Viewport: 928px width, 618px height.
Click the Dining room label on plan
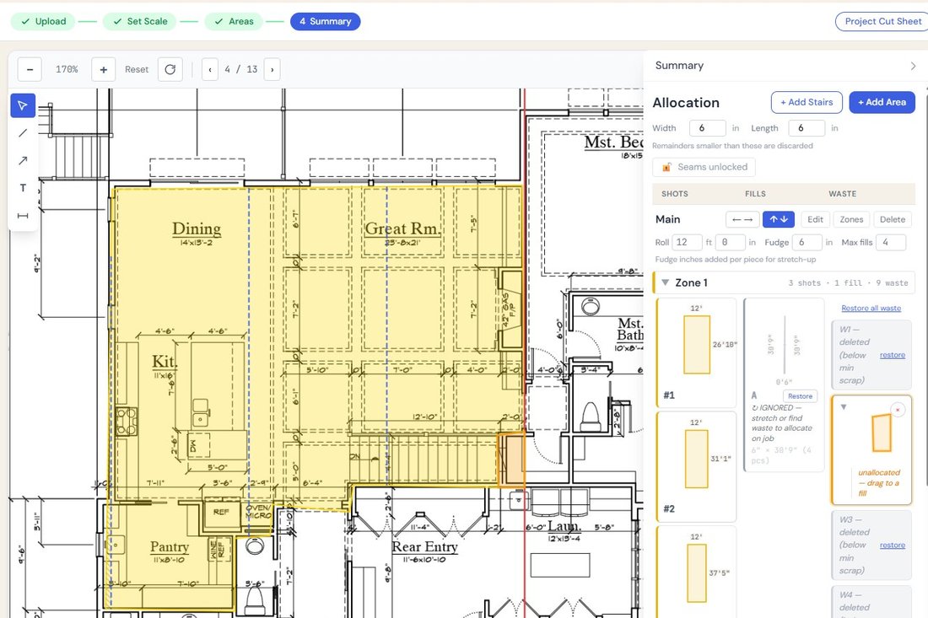pos(197,228)
